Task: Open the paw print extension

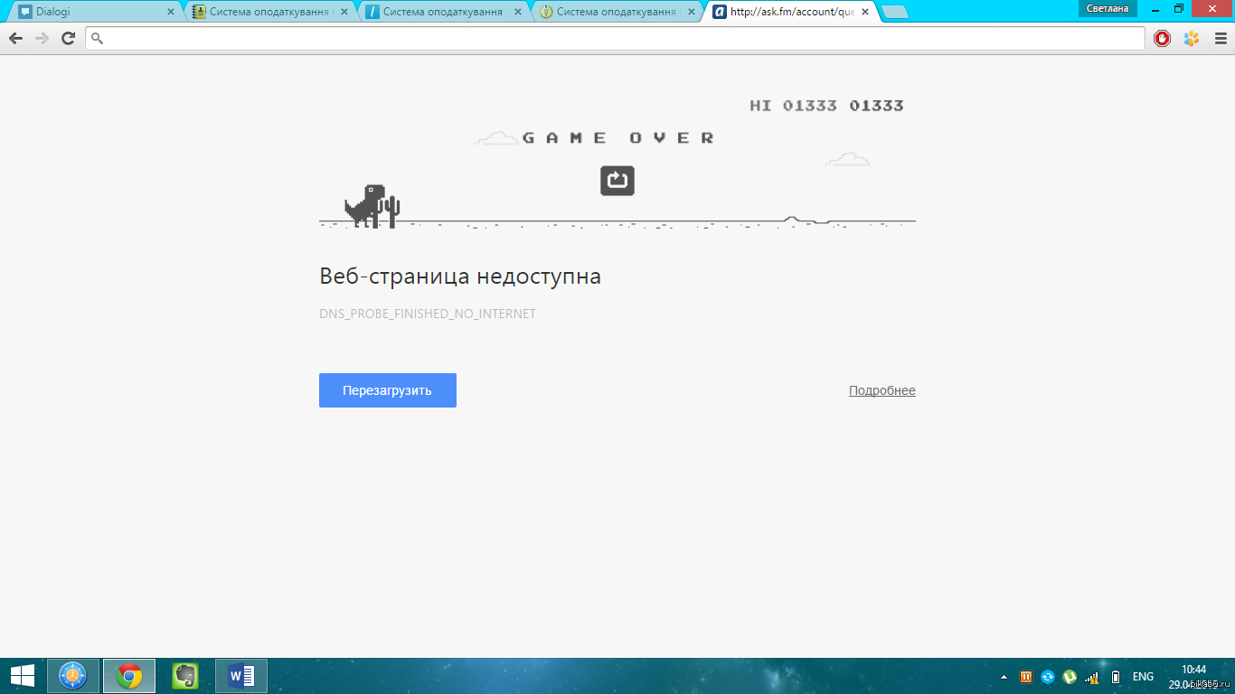Action: pos(1192,38)
